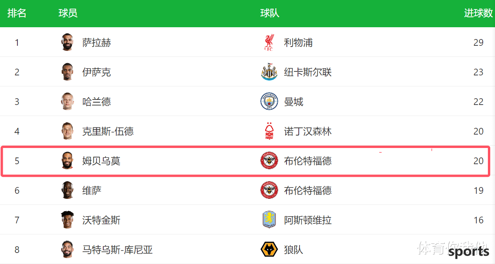Image resolution: width=495 pixels, height=264 pixels.
Task: Click Watkins' player avatar
Action: click(67, 220)
